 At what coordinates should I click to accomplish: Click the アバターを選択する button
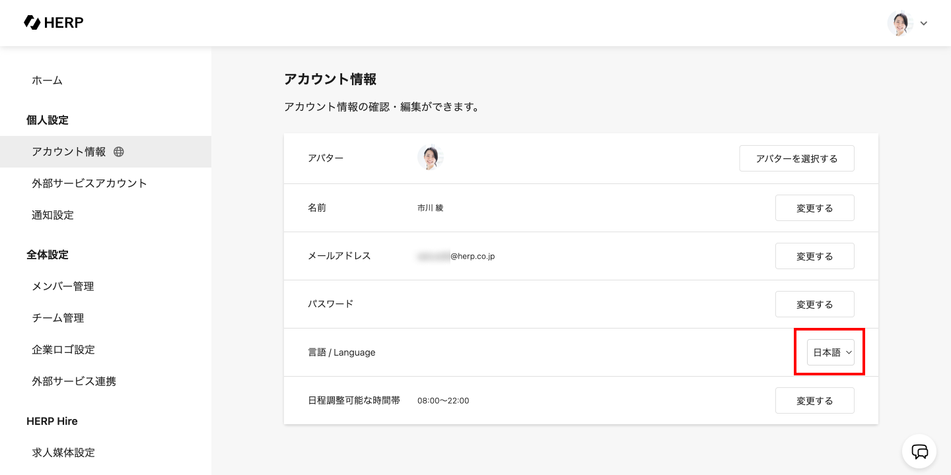[796, 158]
